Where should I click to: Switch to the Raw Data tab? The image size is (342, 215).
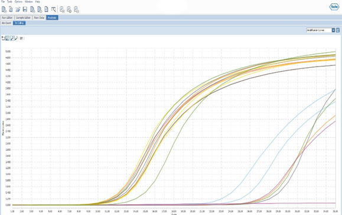[x=39, y=18]
